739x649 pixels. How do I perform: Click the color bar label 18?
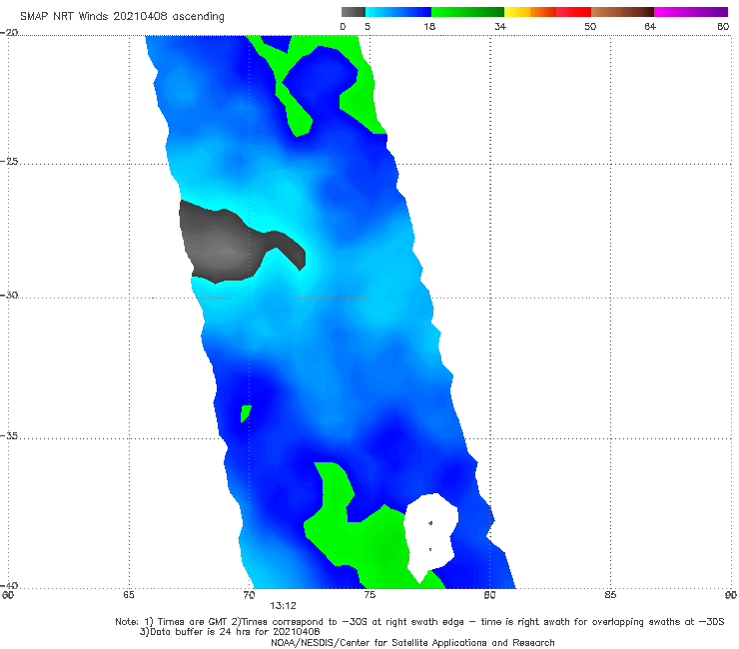[x=429, y=27]
